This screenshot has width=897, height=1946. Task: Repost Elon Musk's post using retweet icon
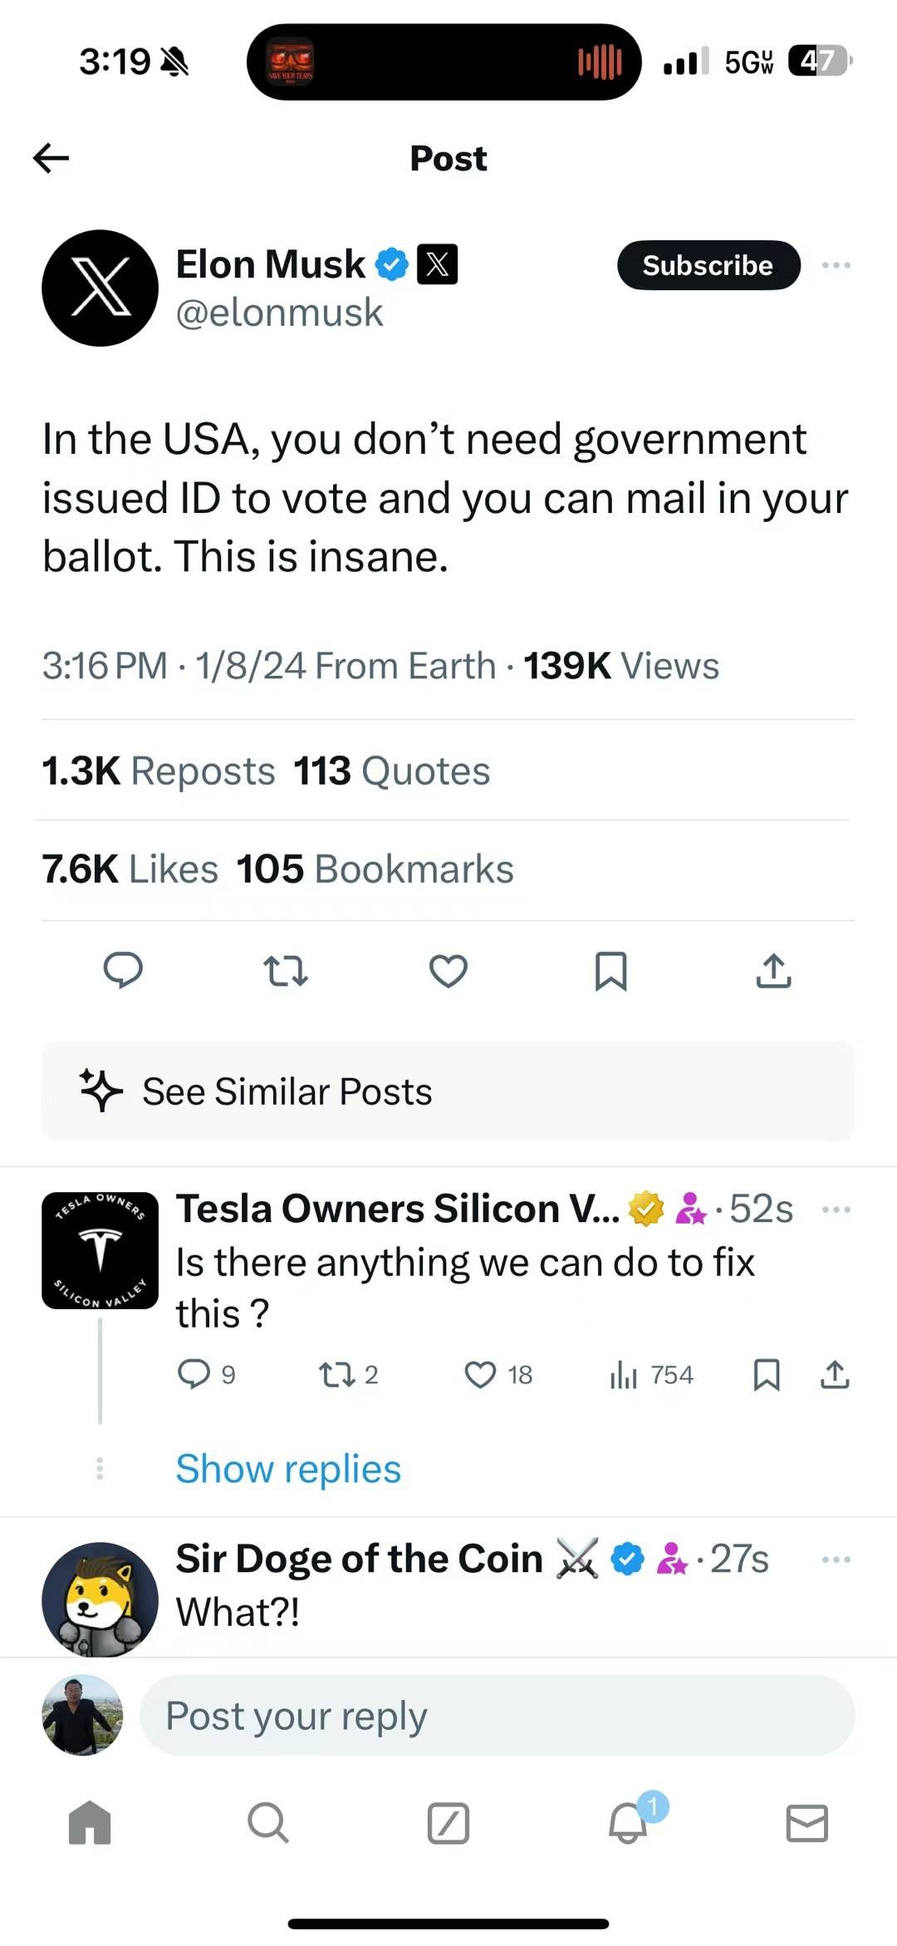point(285,972)
